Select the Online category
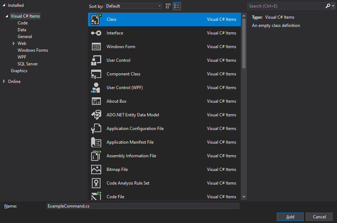Image resolution: width=337 pixels, height=223 pixels. [14, 82]
